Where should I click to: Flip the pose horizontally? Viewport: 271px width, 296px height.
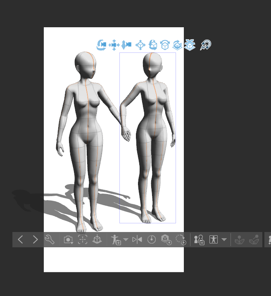(137, 239)
